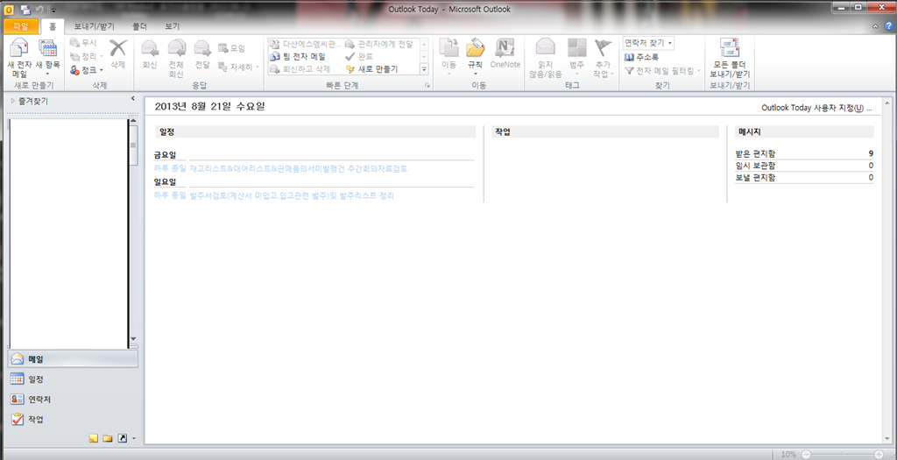Switch to the 폴더 ribbon tab
The height and width of the screenshot is (460, 897).
coord(139,26)
